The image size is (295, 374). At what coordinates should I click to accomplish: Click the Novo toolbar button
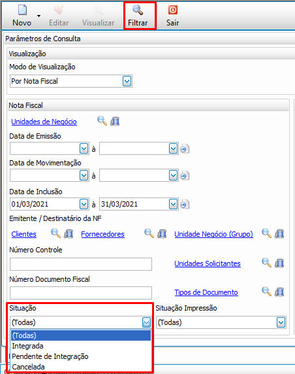point(22,16)
